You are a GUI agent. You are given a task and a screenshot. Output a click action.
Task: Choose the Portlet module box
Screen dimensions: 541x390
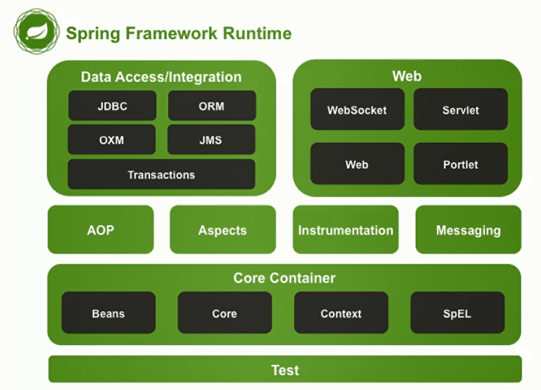coord(460,164)
